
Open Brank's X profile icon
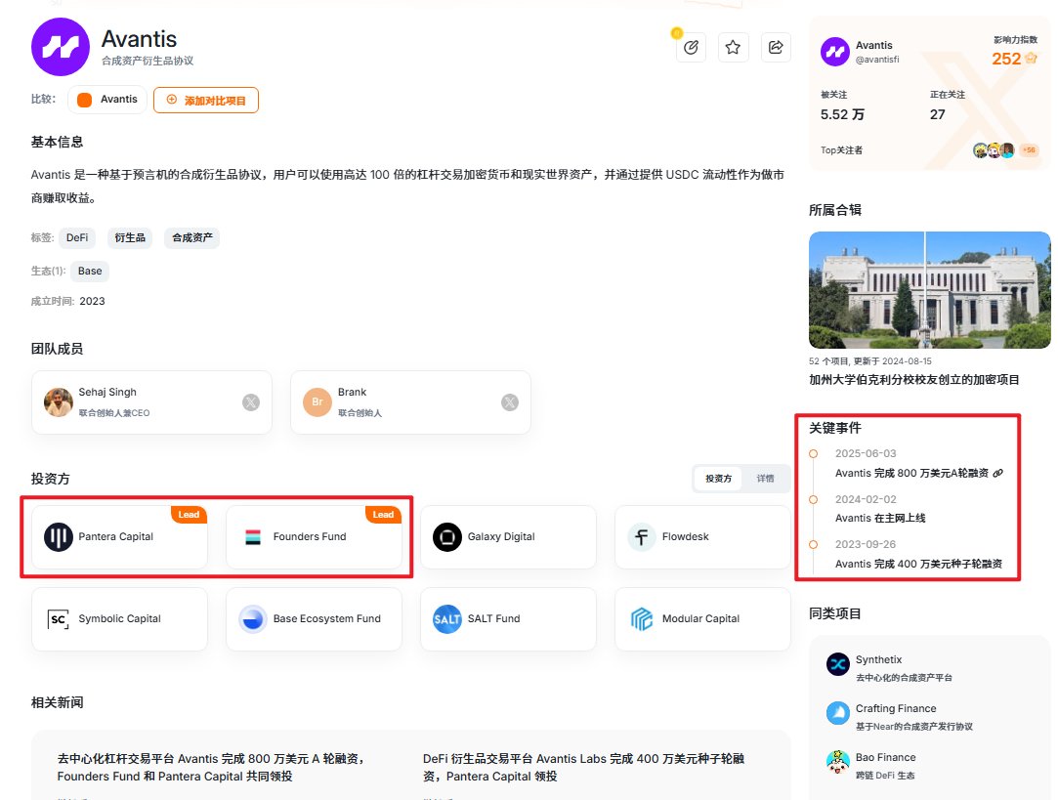(510, 402)
